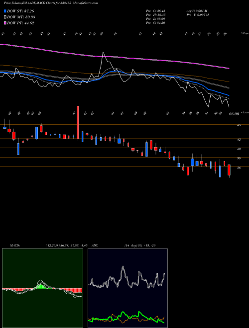
Task: Click the 'Pre L: 33.69' value
Action: (x=155, y=19)
